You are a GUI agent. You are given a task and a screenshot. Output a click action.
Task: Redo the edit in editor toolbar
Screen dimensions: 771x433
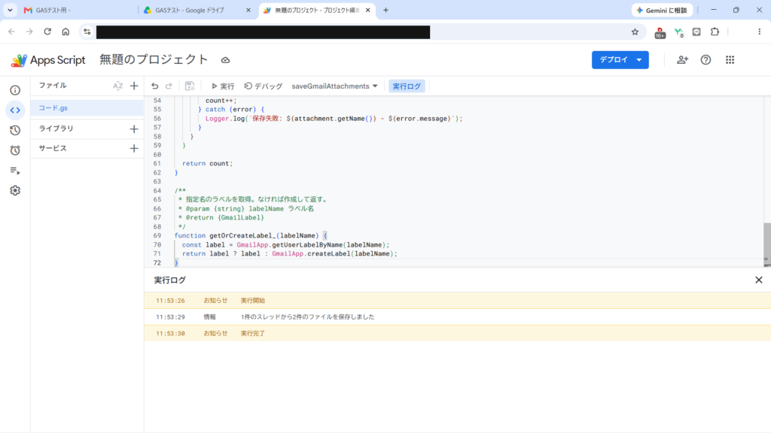[x=169, y=86]
